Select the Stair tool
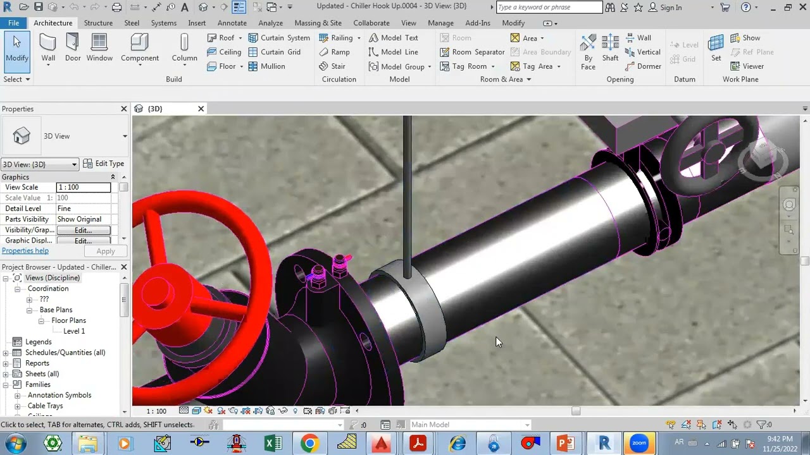Viewport: 810px width, 455px height. click(332, 66)
